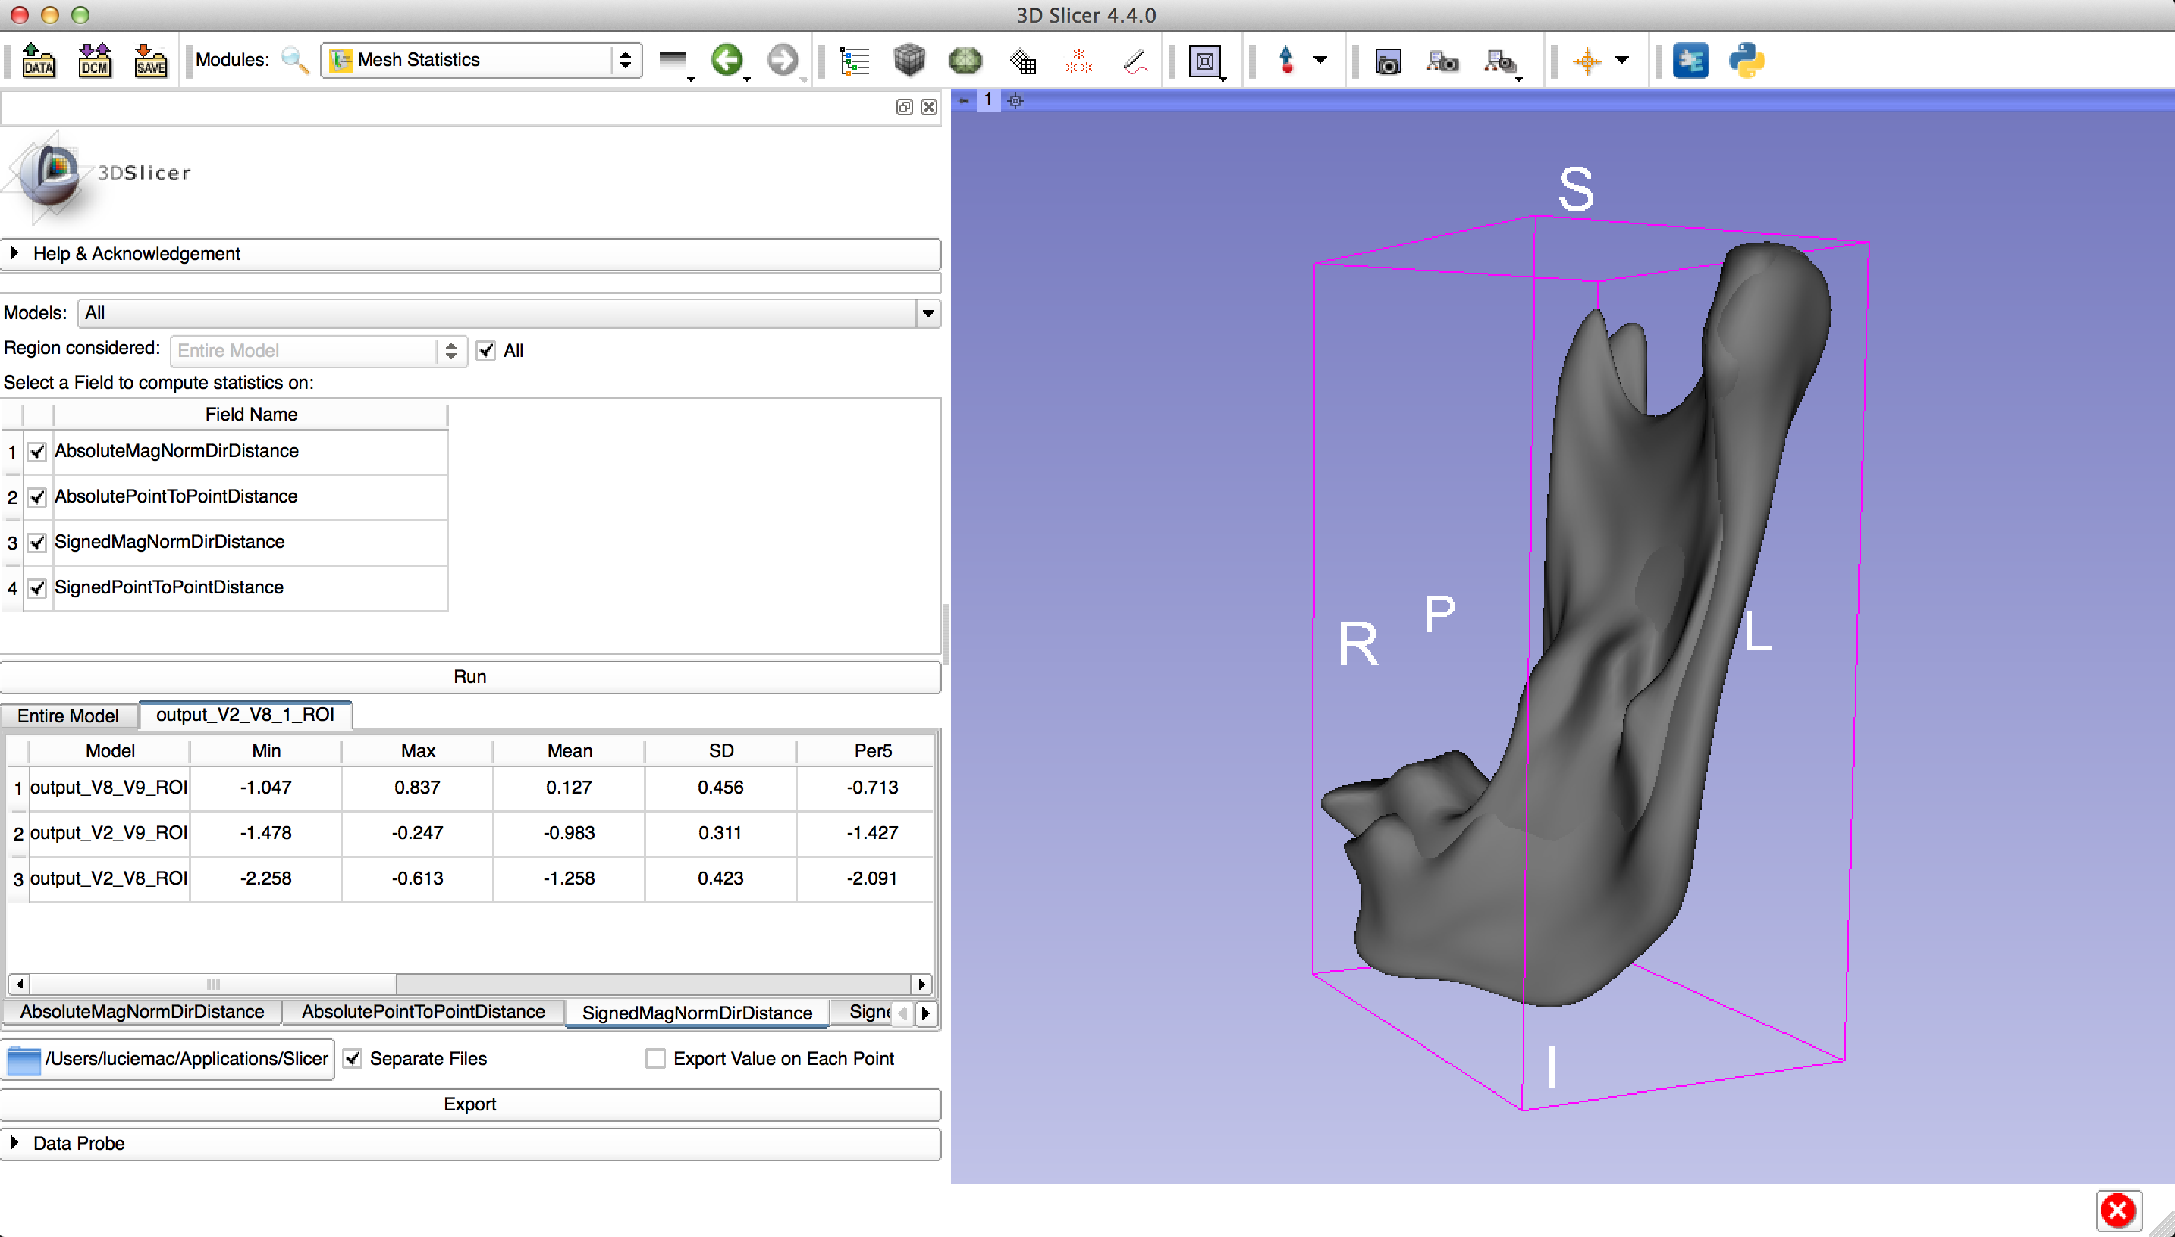Toggle Separate Files checkbox
This screenshot has width=2175, height=1237.
point(353,1059)
